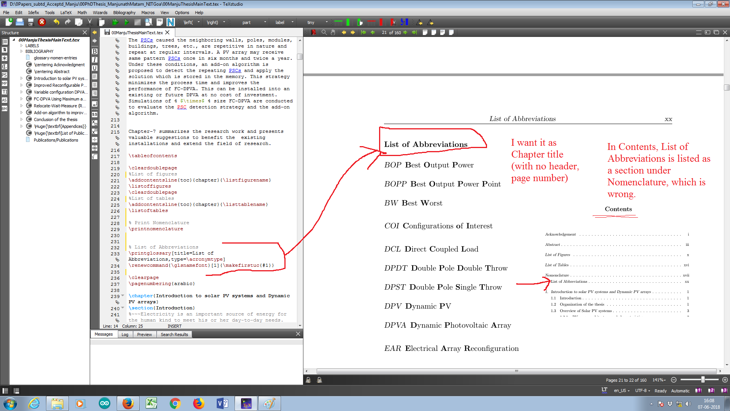Paste from clipboard icon
This screenshot has width=730, height=411.
[x=101, y=22]
